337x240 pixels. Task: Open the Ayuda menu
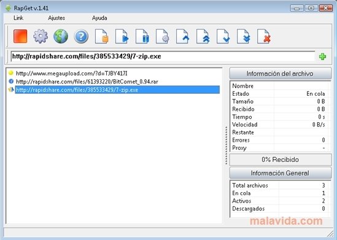99,18
